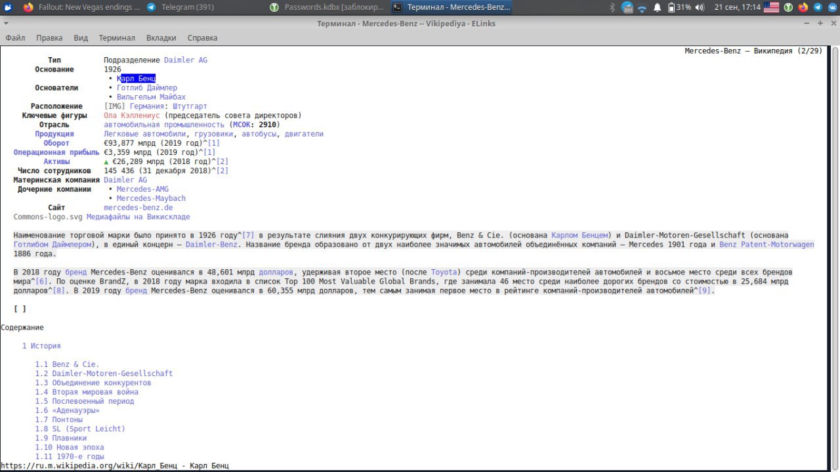The width and height of the screenshot is (840, 472).
Task: Click the battery 31% indicator
Action: [679, 7]
